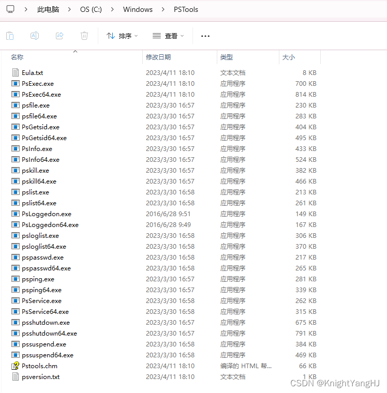
Task: Navigate to Windows in the breadcrumb
Action: point(138,9)
